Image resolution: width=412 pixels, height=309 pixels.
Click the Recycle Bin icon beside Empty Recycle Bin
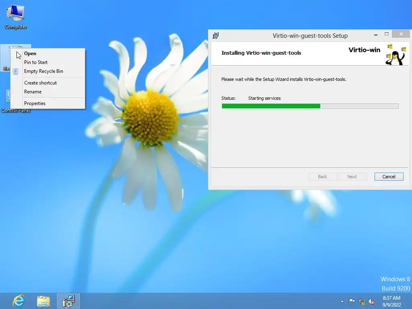click(x=16, y=71)
